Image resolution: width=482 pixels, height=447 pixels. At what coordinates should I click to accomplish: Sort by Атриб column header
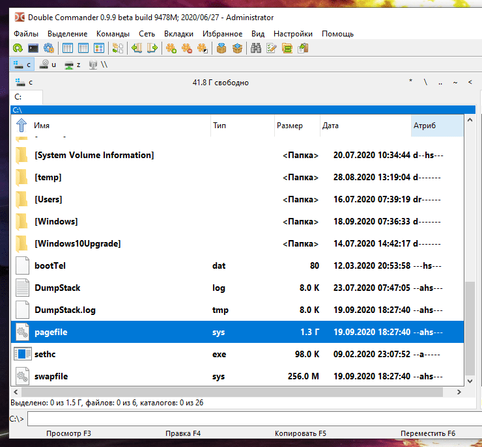coord(437,126)
